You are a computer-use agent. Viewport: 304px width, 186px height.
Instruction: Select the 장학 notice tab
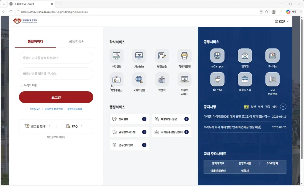(267, 107)
